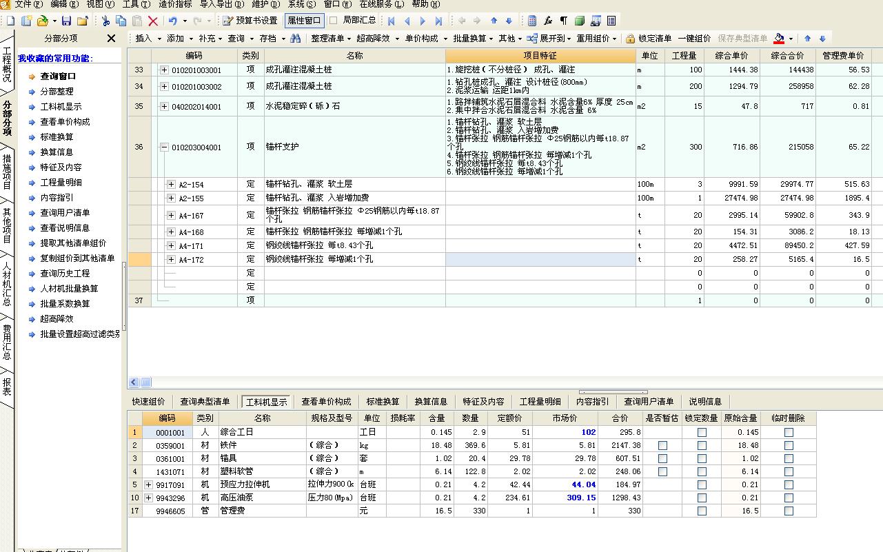The width and height of the screenshot is (883, 552).
Task: Toggle 临时删除 for 塑料软管 row
Action: [x=789, y=472]
